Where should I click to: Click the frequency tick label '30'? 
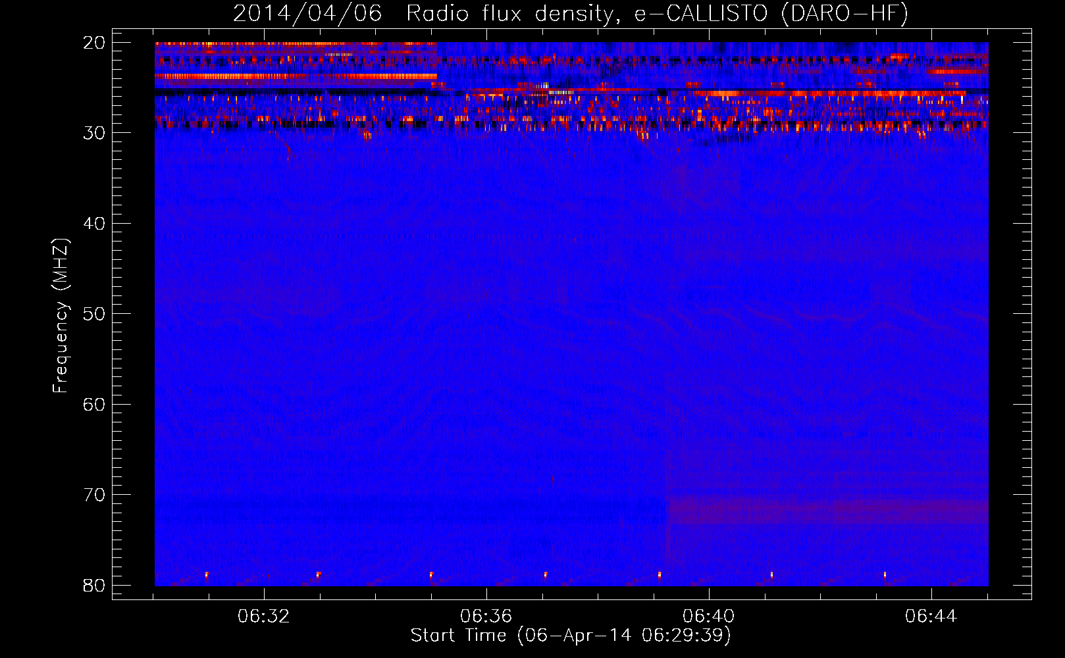click(94, 133)
